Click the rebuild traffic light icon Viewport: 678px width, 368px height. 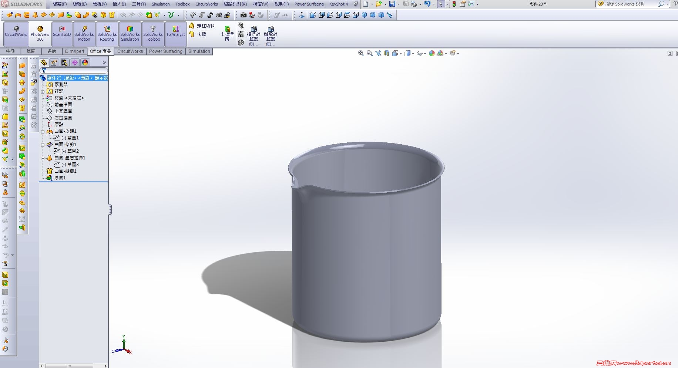454,4
